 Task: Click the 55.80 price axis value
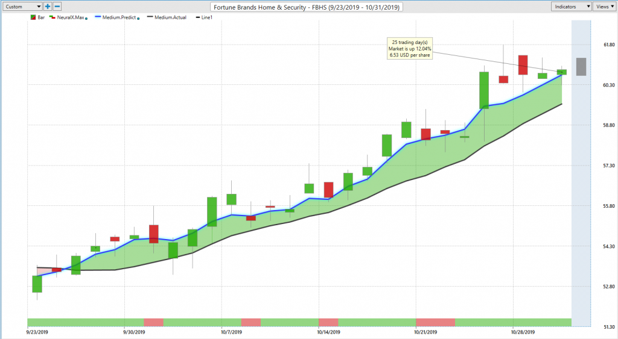(609, 206)
